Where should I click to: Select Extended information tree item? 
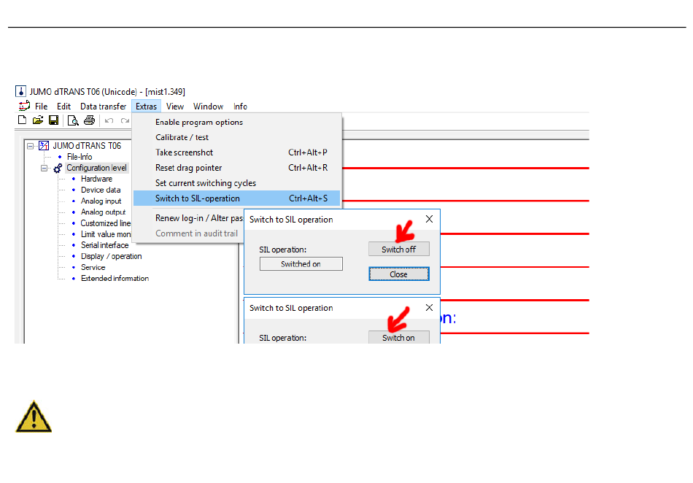coord(115,279)
